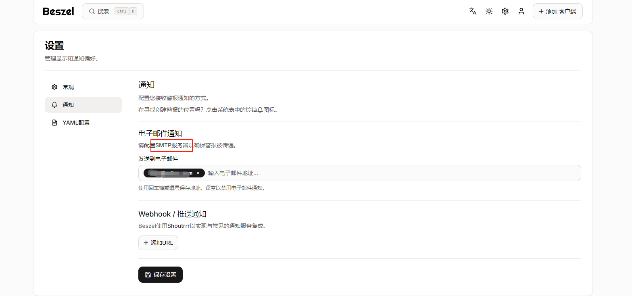Open the Shoutrrr link
This screenshot has height=296, width=632.
tap(178, 226)
